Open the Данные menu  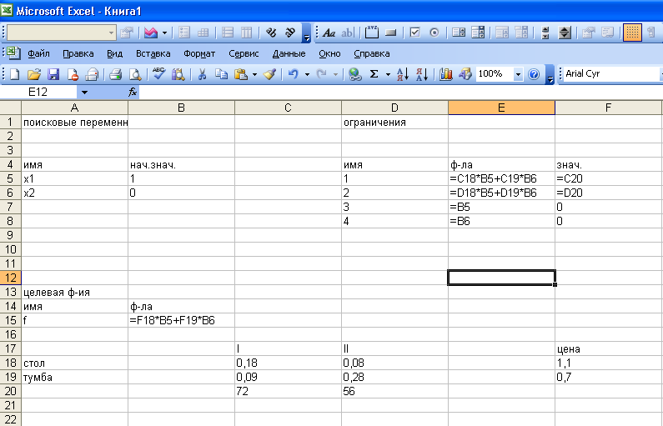pos(289,53)
